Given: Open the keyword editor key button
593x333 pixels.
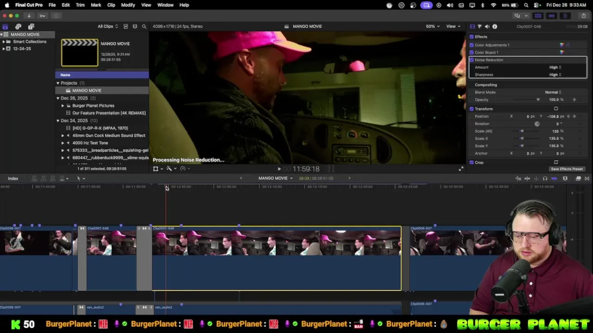Looking at the screenshot, I should [x=42, y=16].
